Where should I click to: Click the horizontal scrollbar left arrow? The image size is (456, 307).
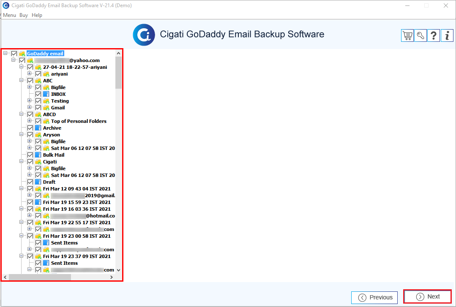point(5,277)
